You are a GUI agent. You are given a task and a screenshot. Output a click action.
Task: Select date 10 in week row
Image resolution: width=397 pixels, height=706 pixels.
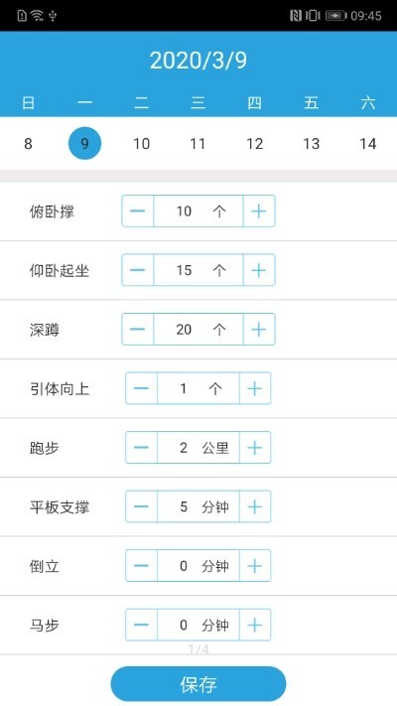(141, 144)
